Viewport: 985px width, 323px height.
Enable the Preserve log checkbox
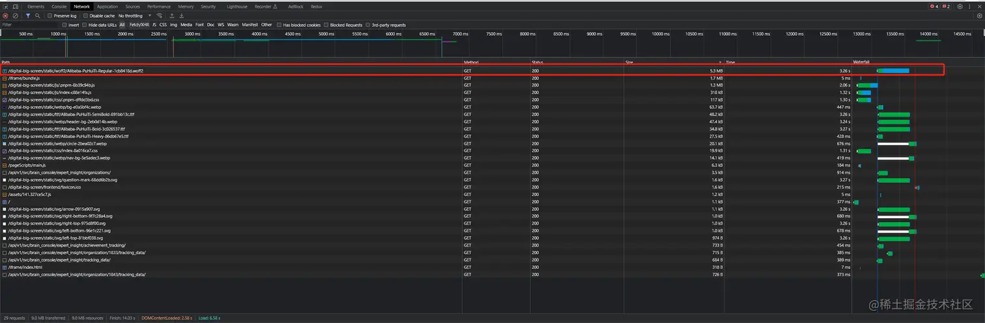[50, 16]
